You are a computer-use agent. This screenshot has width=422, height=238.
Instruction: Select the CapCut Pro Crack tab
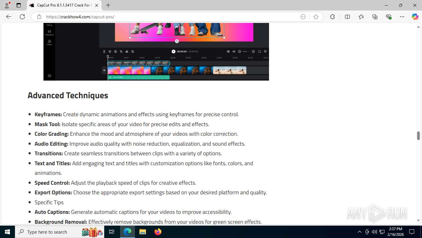point(64,5)
